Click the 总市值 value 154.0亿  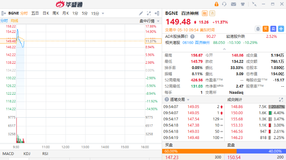[278, 74]
